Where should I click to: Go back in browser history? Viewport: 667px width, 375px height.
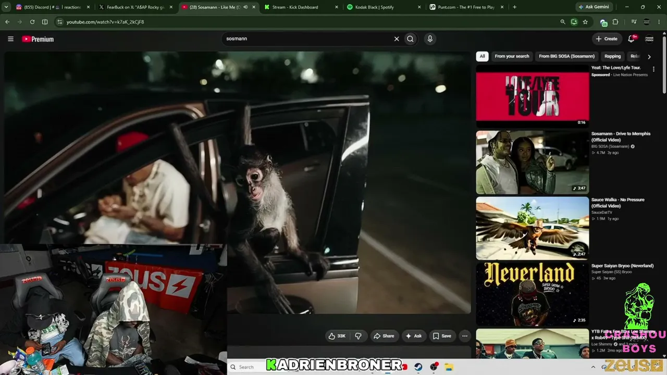pyautogui.click(x=7, y=22)
